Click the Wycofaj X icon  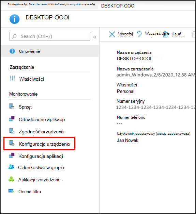point(112,34)
